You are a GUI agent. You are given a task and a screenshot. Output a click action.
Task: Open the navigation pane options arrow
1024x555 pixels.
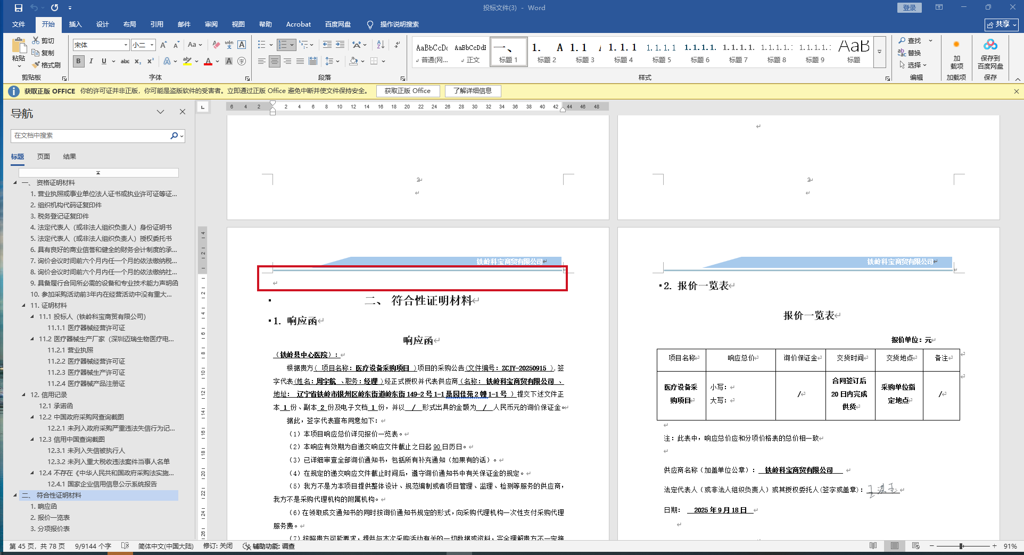tap(160, 112)
